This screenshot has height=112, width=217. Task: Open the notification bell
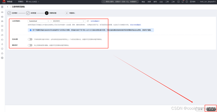[x=183, y=2]
